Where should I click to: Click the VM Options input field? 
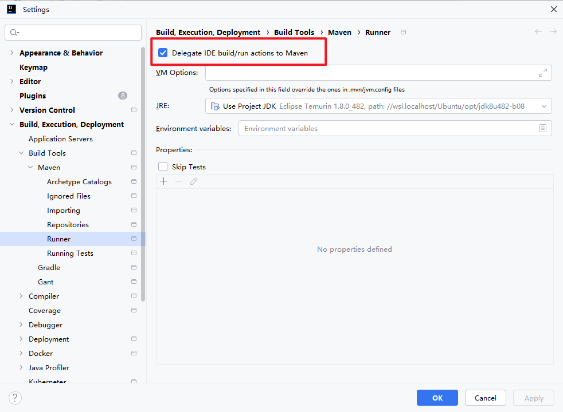point(370,73)
